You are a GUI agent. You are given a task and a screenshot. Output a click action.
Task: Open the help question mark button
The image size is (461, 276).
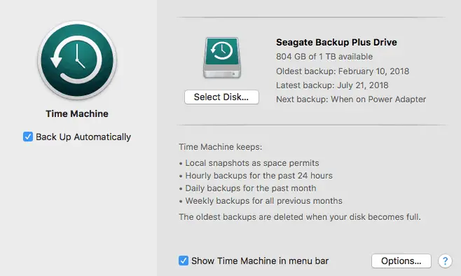[445, 261]
